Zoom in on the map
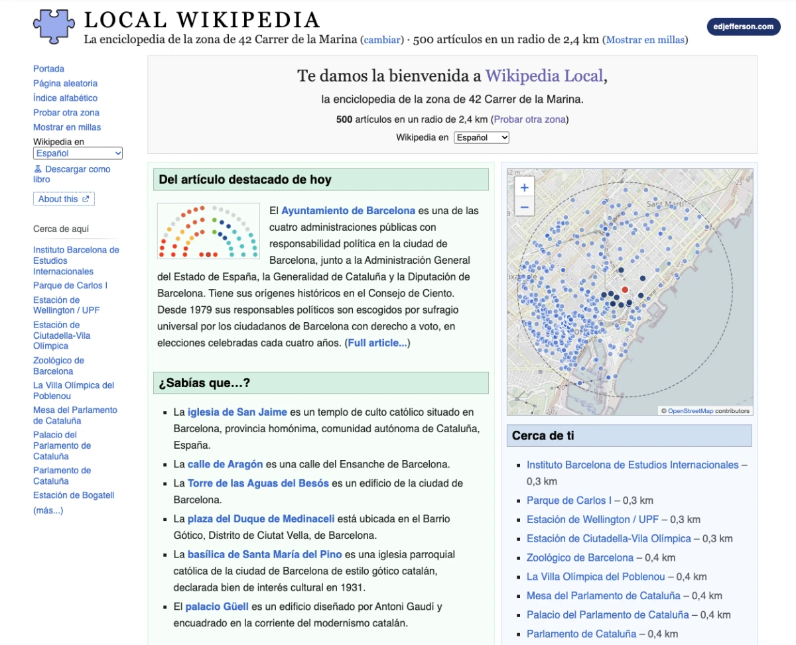796x645 pixels. coord(524,188)
